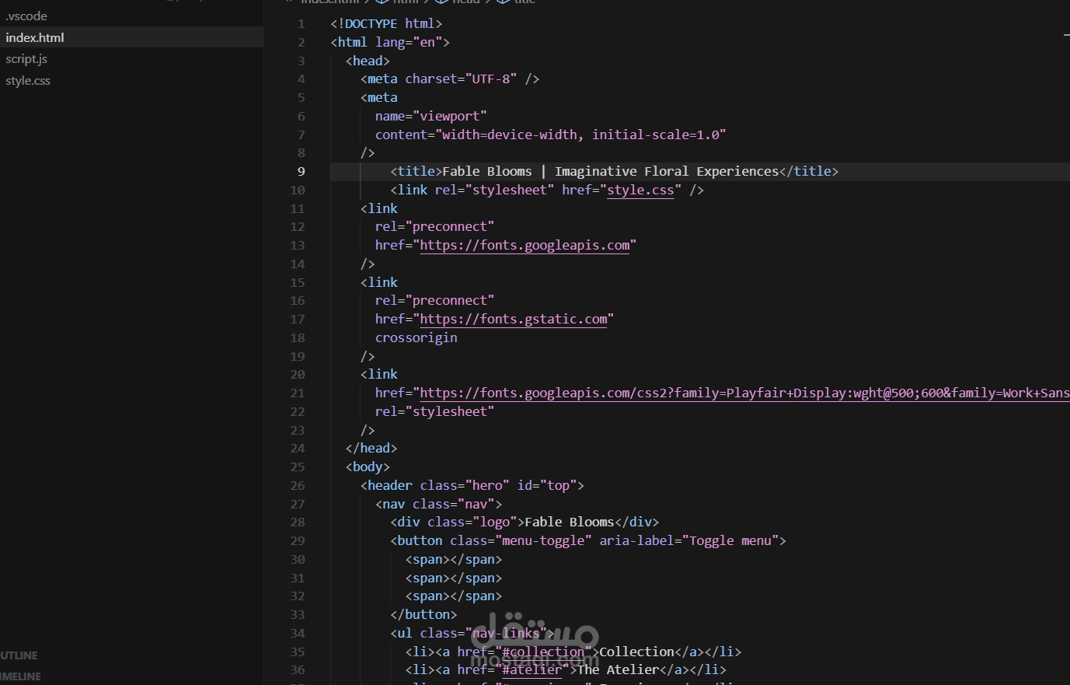Image resolution: width=1070 pixels, height=685 pixels.
Task: Click the class="hero" attribute
Action: [x=465, y=485]
